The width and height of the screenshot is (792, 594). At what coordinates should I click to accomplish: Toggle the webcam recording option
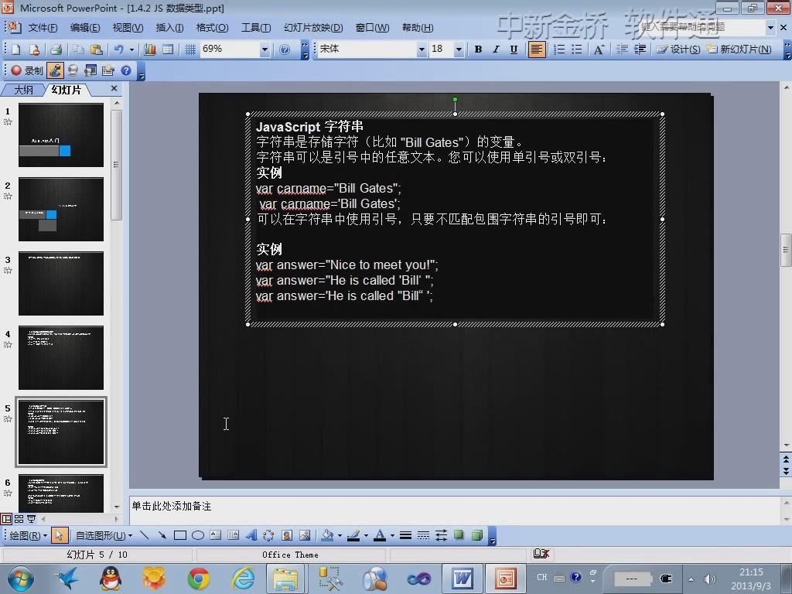point(73,70)
